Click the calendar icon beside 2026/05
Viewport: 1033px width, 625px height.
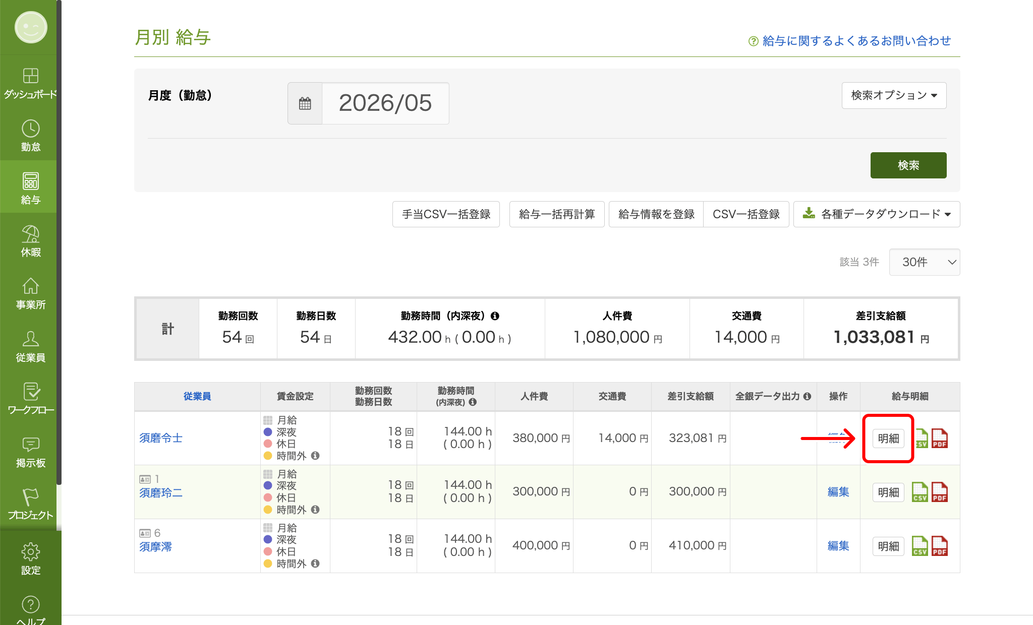pyautogui.click(x=305, y=103)
